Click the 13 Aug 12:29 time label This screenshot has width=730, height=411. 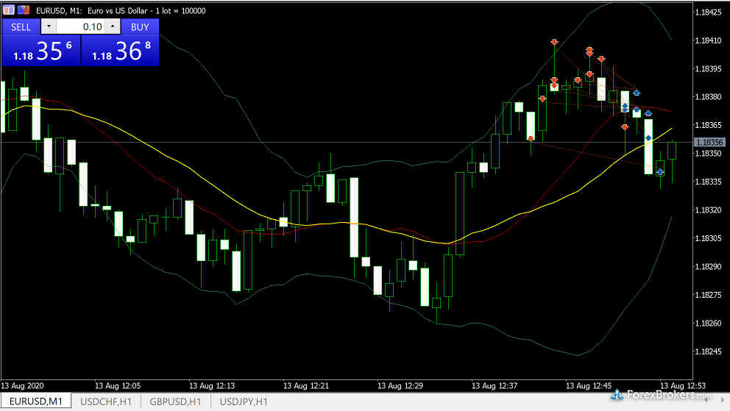point(400,385)
